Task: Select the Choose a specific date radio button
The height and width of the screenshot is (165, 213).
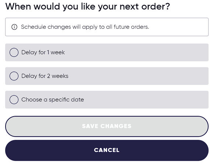Action: (x=14, y=100)
